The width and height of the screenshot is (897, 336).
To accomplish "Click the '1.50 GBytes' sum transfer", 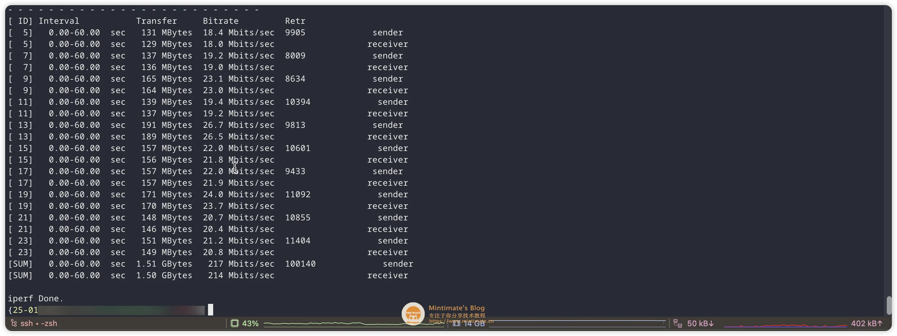I will (164, 275).
